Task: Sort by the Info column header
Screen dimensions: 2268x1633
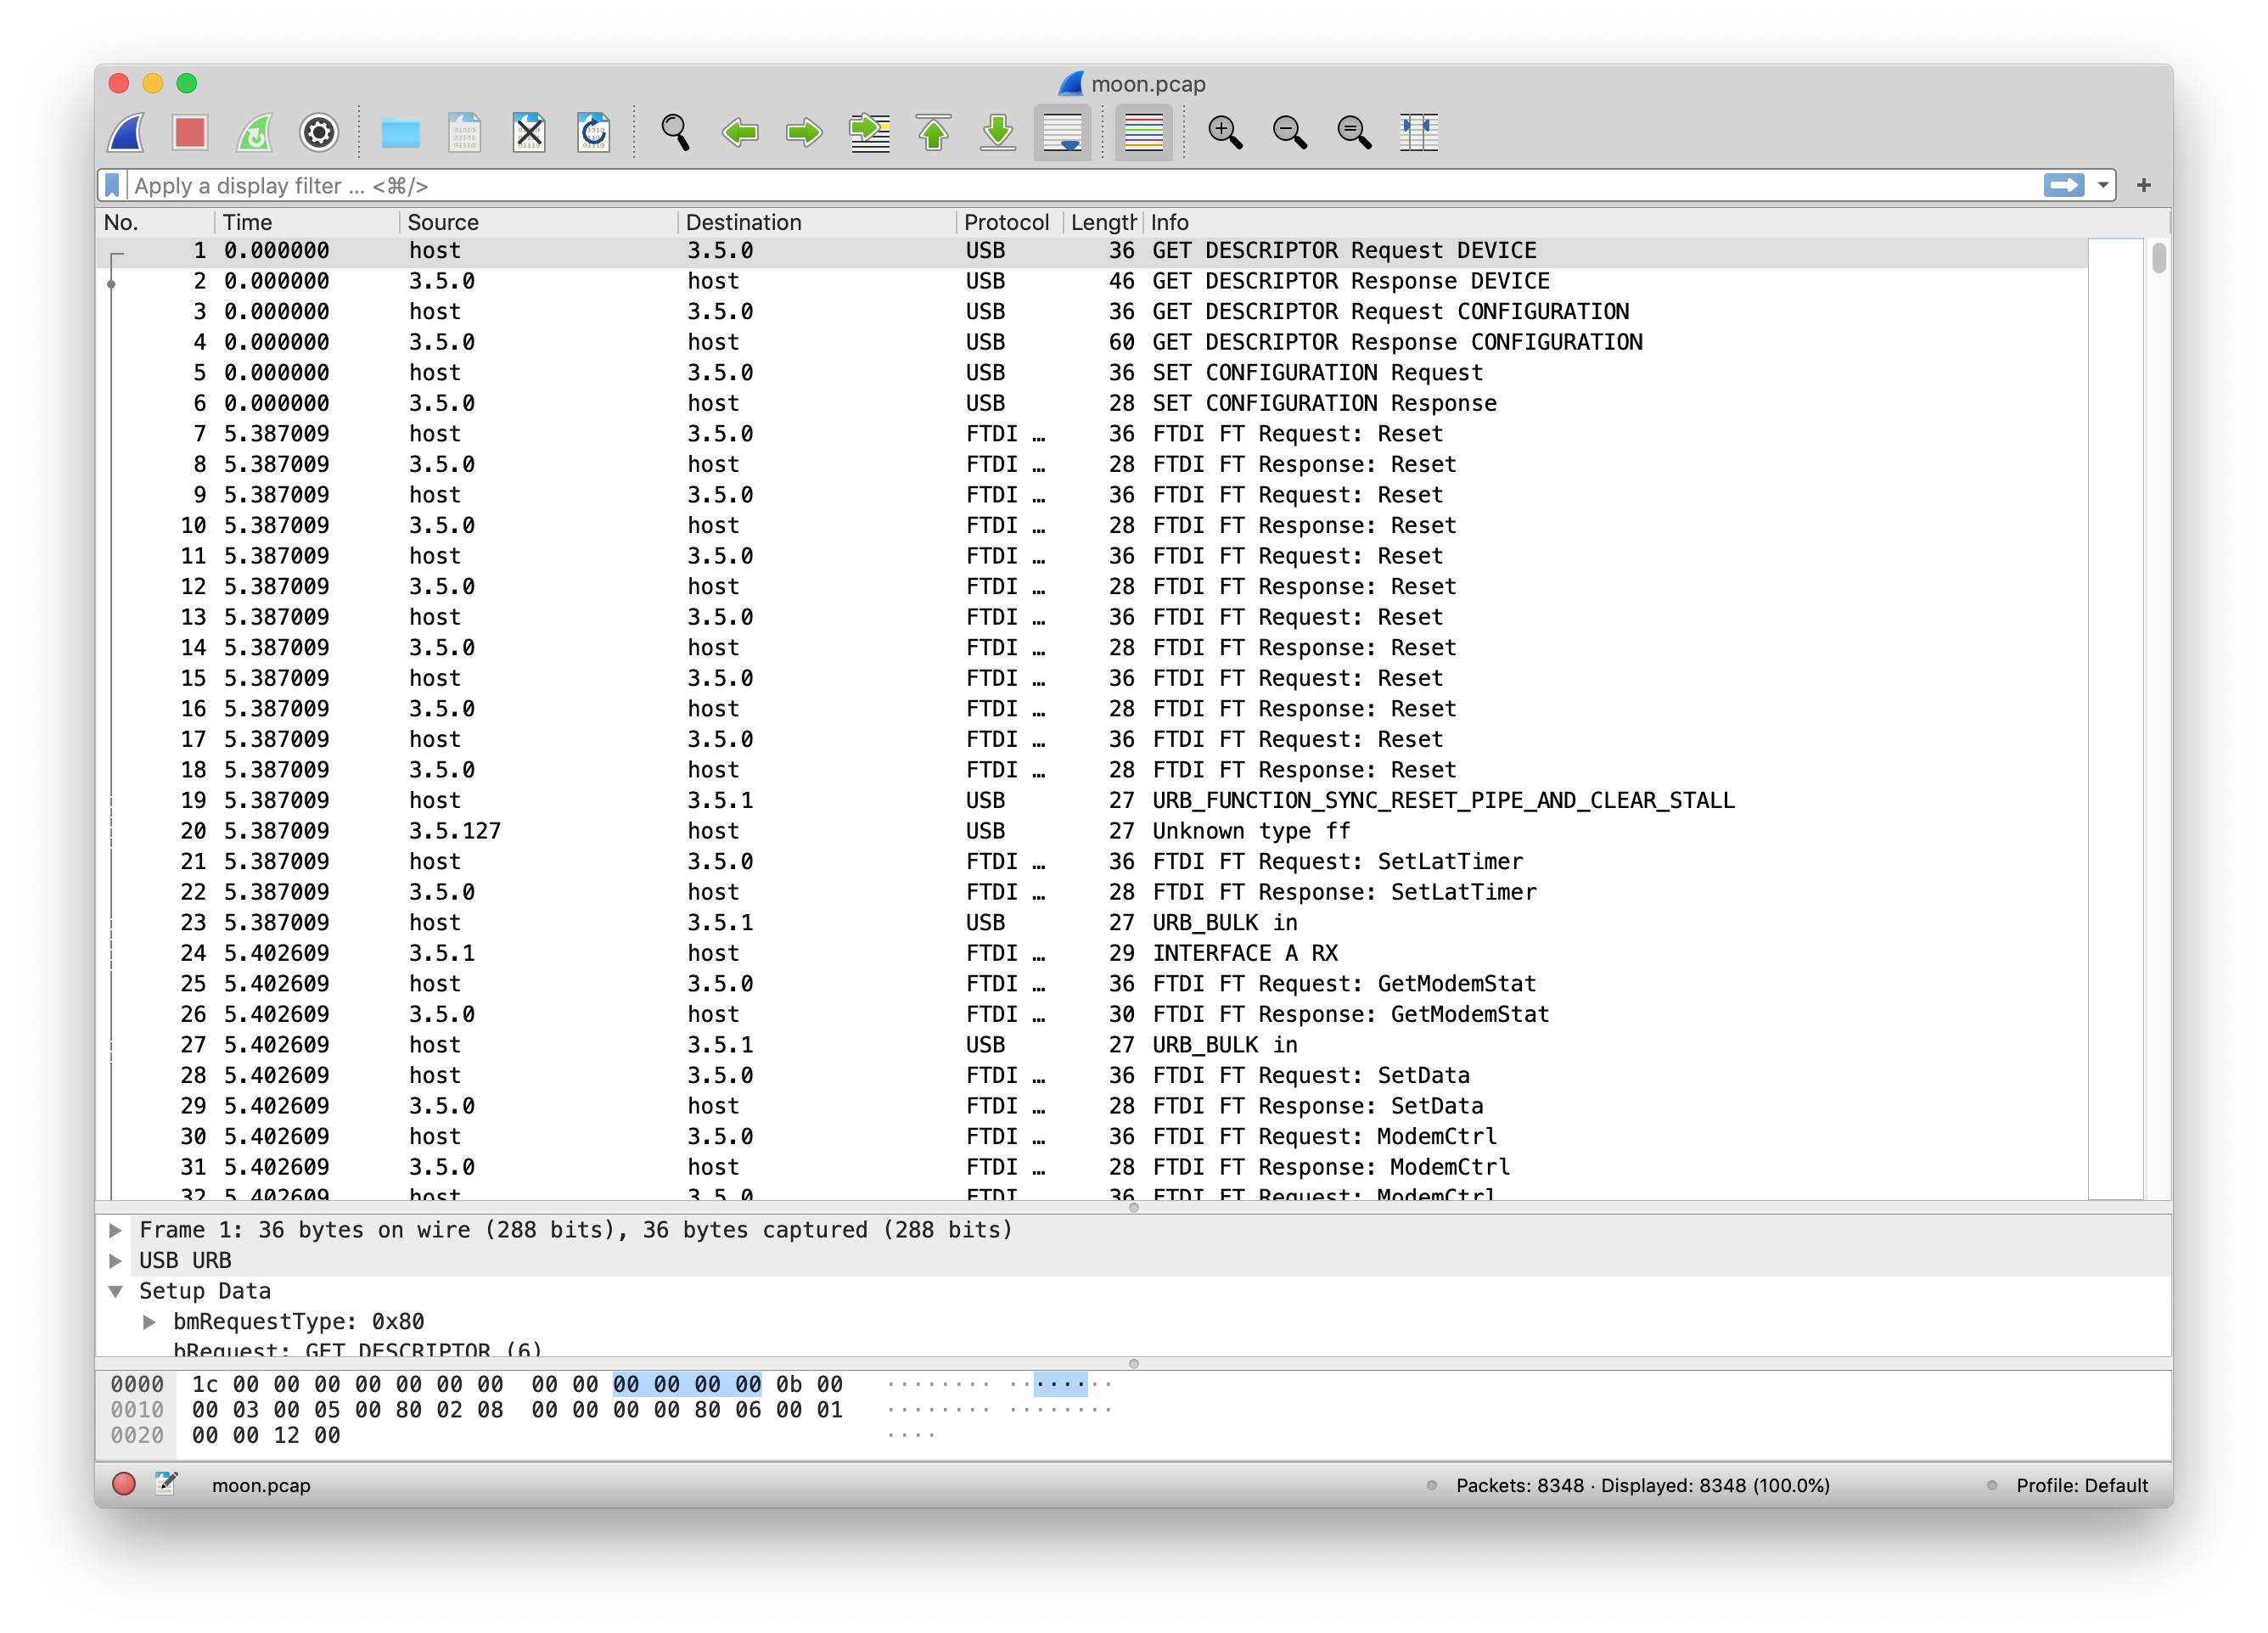Action: 1655,222
